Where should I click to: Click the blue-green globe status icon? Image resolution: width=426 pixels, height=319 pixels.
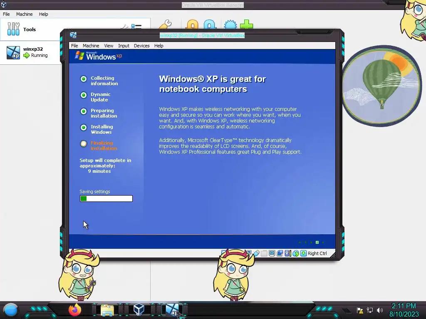(296, 253)
